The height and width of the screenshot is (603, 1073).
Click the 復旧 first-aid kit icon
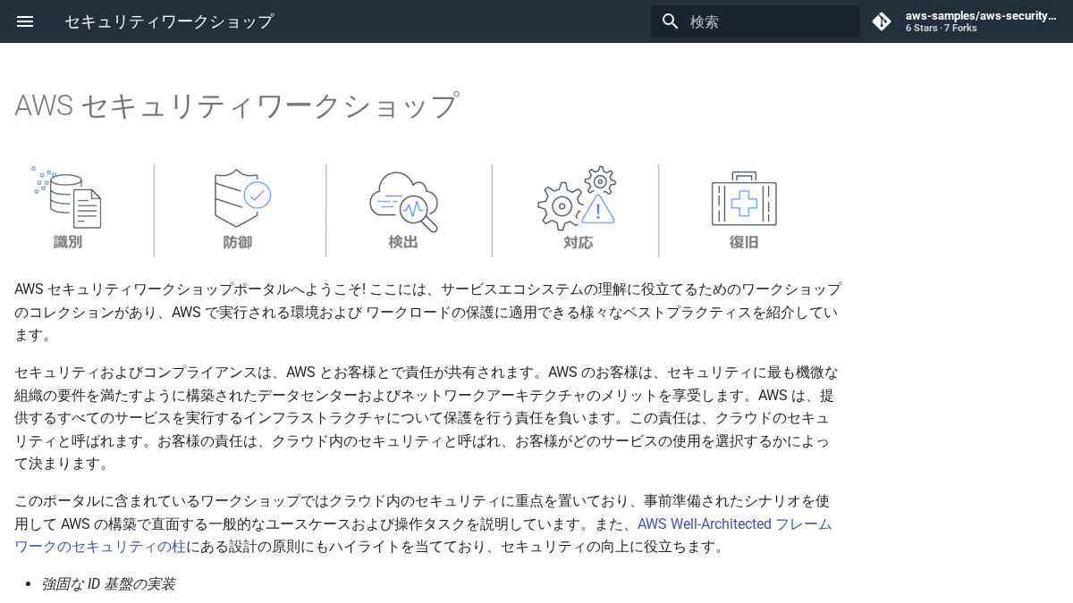point(744,199)
